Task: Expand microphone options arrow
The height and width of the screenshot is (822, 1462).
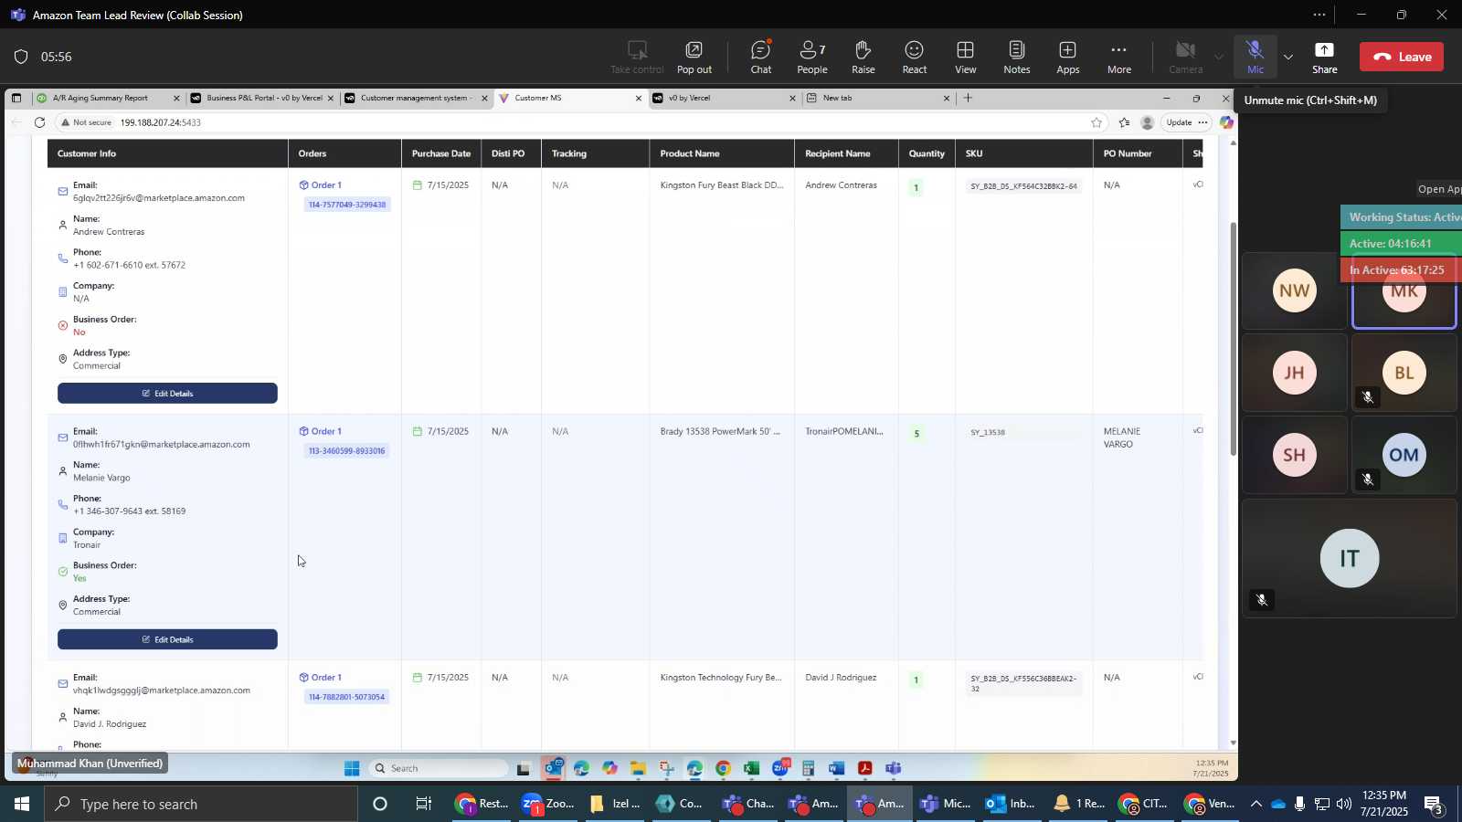Action: coord(1288,57)
